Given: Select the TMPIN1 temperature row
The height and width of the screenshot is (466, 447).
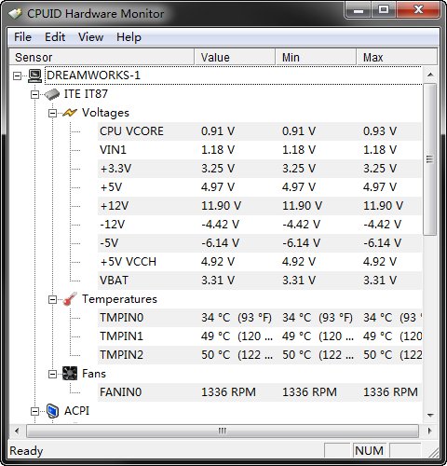Looking at the screenshot, I should pos(260,336).
